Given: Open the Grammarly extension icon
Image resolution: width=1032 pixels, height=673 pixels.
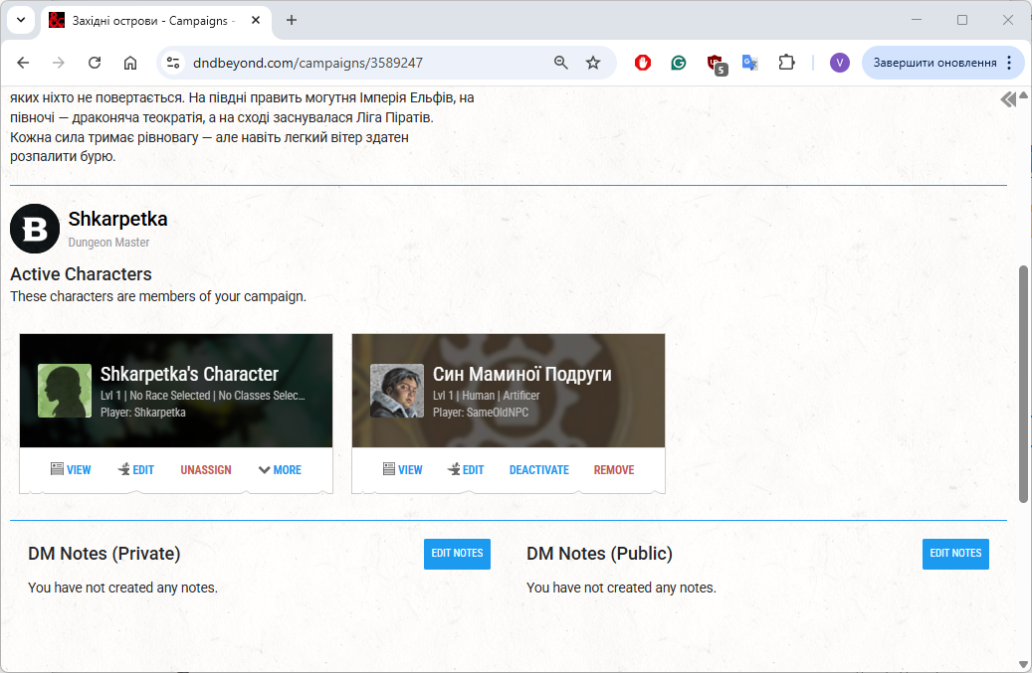Looking at the screenshot, I should coord(679,63).
